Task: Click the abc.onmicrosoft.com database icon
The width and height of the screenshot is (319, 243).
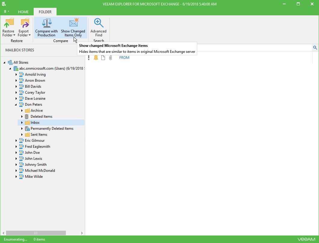Action: pyautogui.click(x=16, y=68)
